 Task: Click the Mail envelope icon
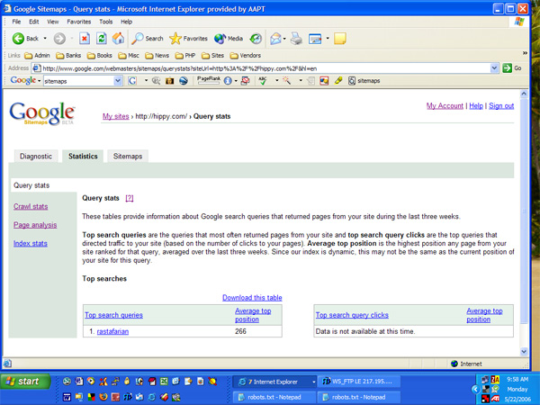pyautogui.click(x=275, y=39)
